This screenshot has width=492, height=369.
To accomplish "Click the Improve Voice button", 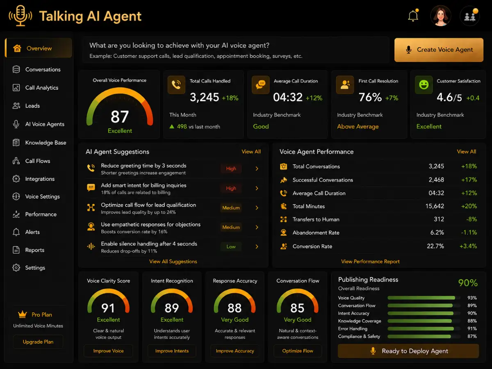I will (109, 351).
